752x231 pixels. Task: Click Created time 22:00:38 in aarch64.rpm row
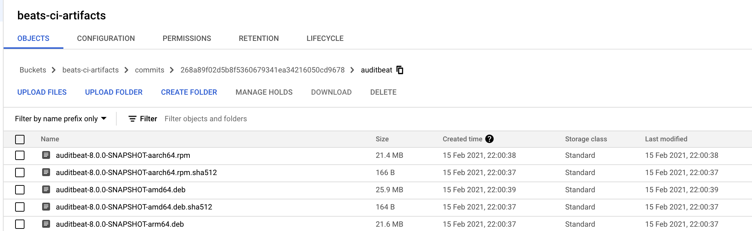(479, 155)
